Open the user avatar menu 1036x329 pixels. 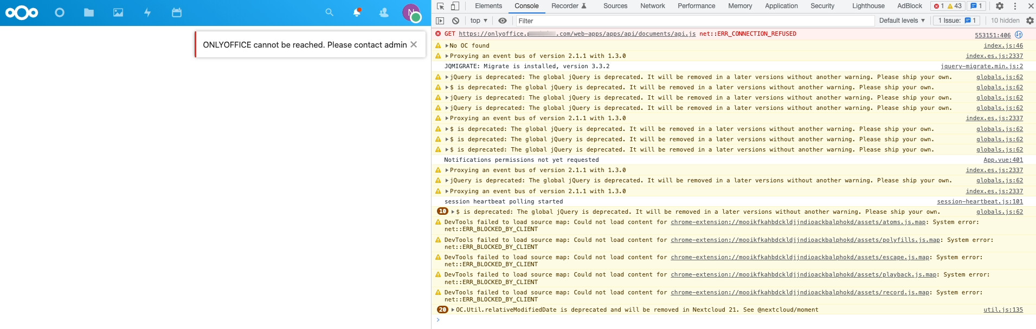(411, 12)
